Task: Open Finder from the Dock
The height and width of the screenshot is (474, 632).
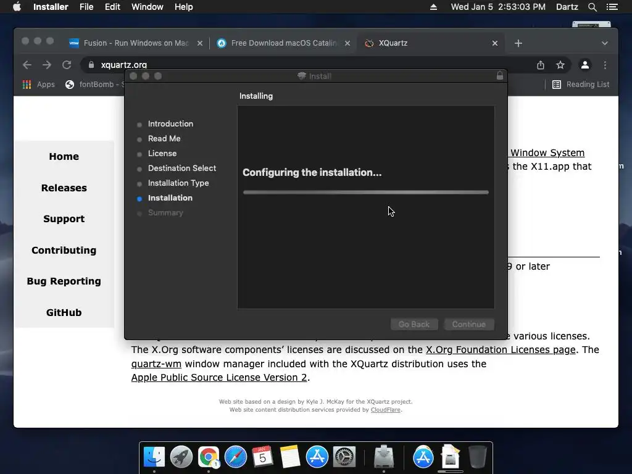Action: pyautogui.click(x=154, y=457)
